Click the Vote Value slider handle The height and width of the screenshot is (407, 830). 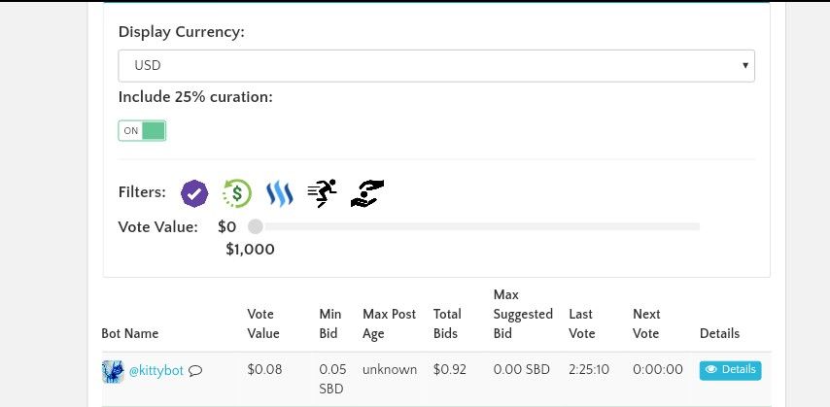coord(256,226)
